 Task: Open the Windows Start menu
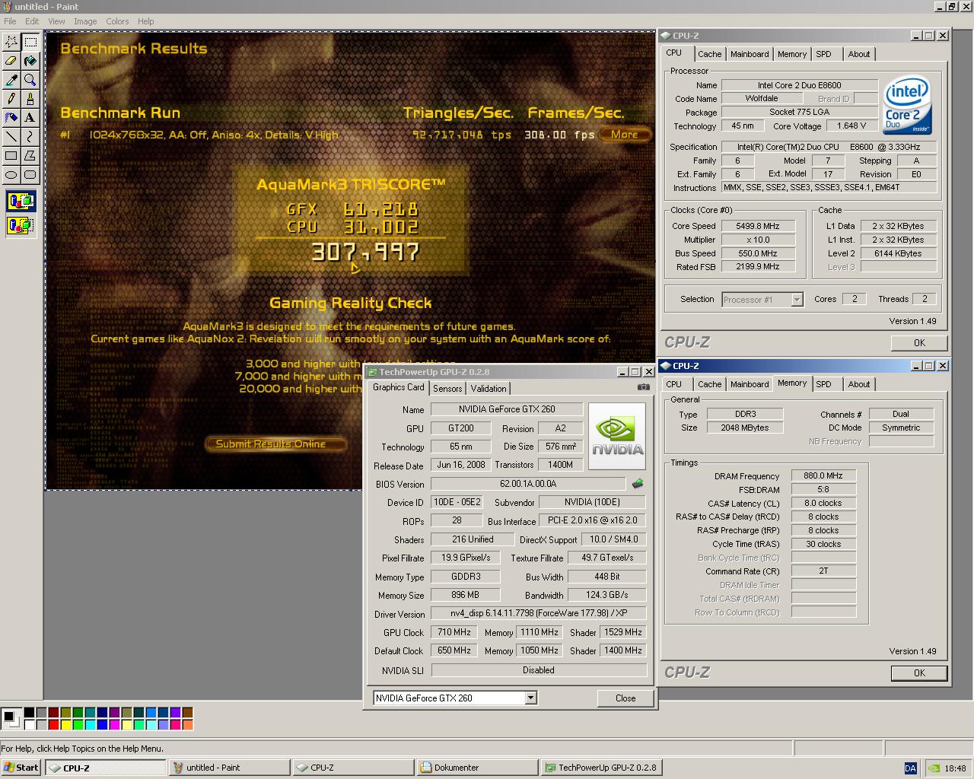coord(21,768)
